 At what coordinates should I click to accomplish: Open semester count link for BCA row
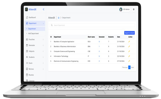(x=99, y=42)
